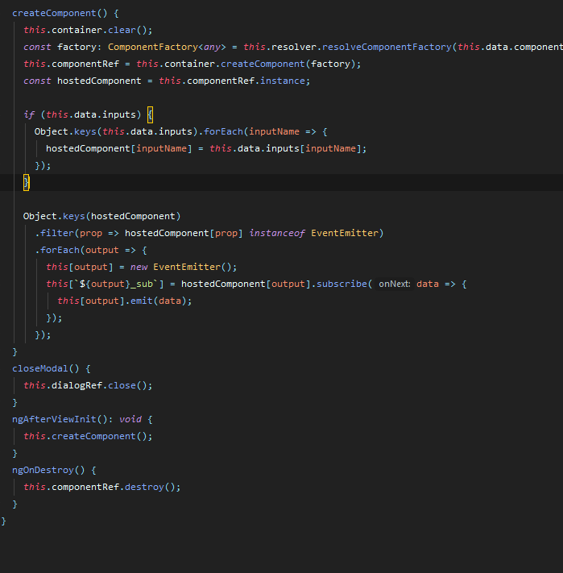563x573 pixels.
Task: Click .forEach(output => line
Action: [x=90, y=251]
